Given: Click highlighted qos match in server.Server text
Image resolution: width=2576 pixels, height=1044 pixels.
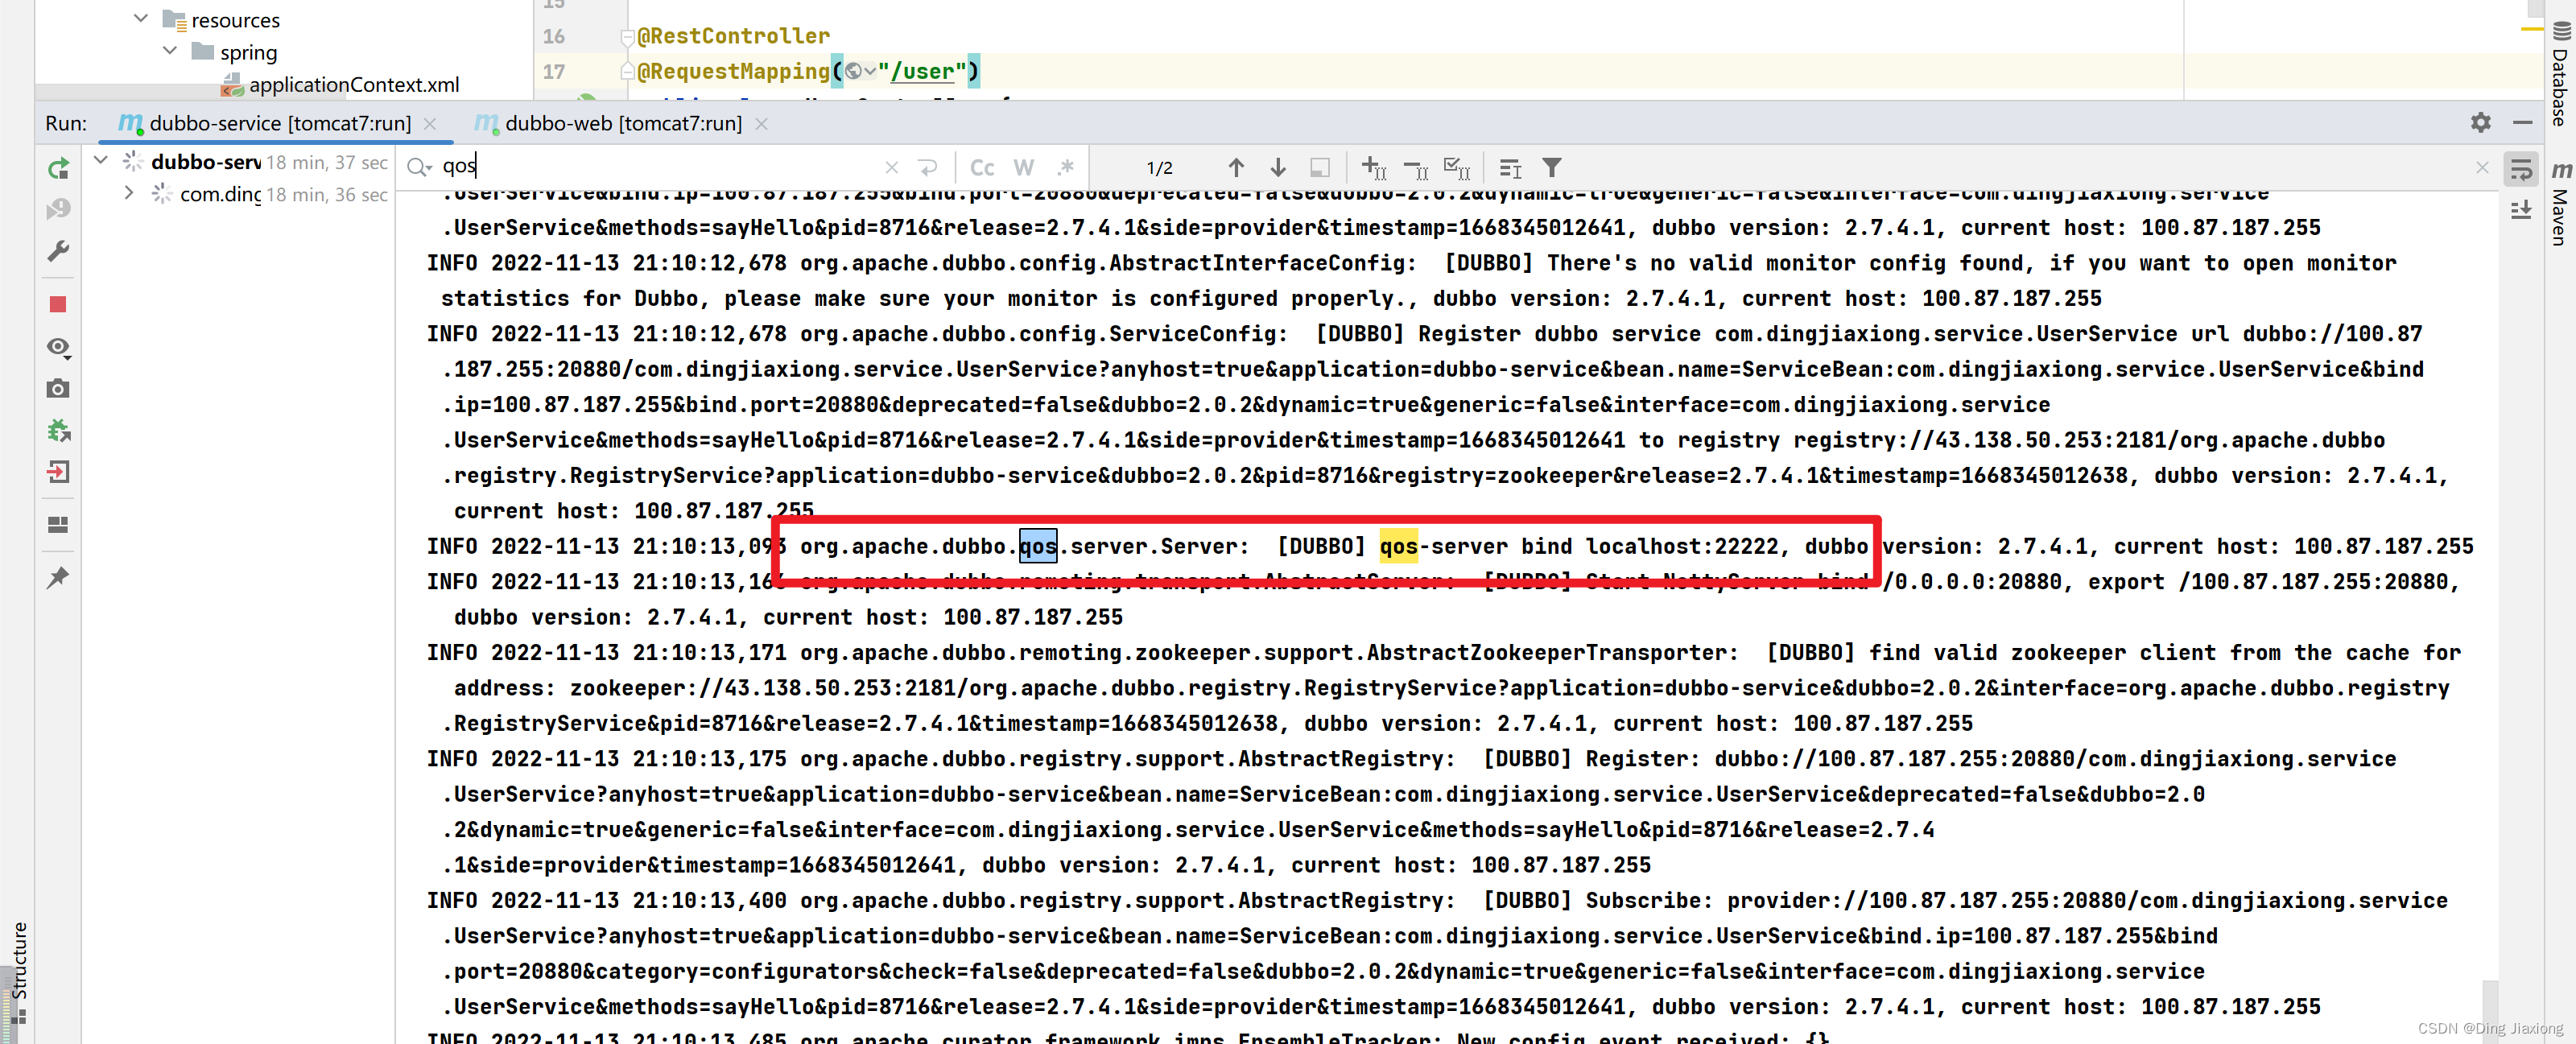Looking at the screenshot, I should [1037, 546].
